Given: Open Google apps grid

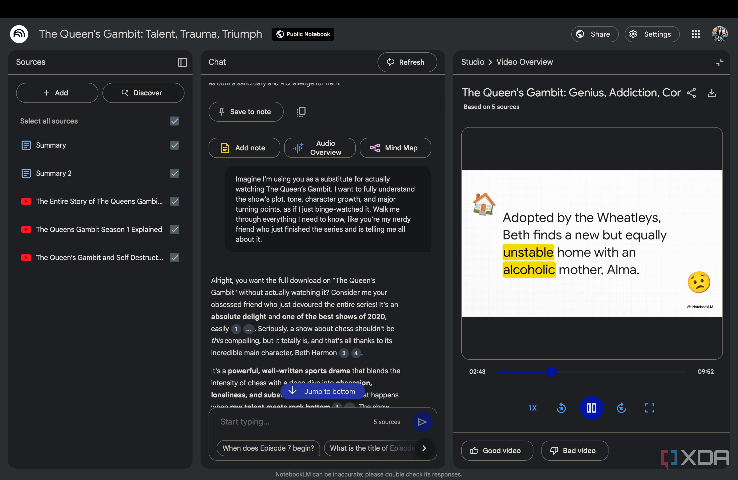Looking at the screenshot, I should (x=696, y=34).
